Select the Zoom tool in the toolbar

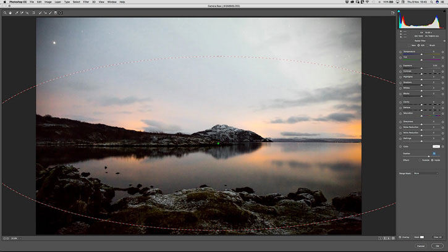[x=5, y=13]
